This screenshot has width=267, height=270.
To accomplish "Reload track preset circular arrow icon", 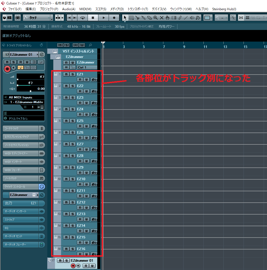I will pos(41,45).
